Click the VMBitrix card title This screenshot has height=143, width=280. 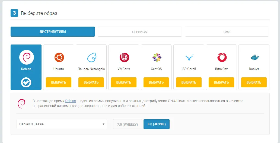123,69
